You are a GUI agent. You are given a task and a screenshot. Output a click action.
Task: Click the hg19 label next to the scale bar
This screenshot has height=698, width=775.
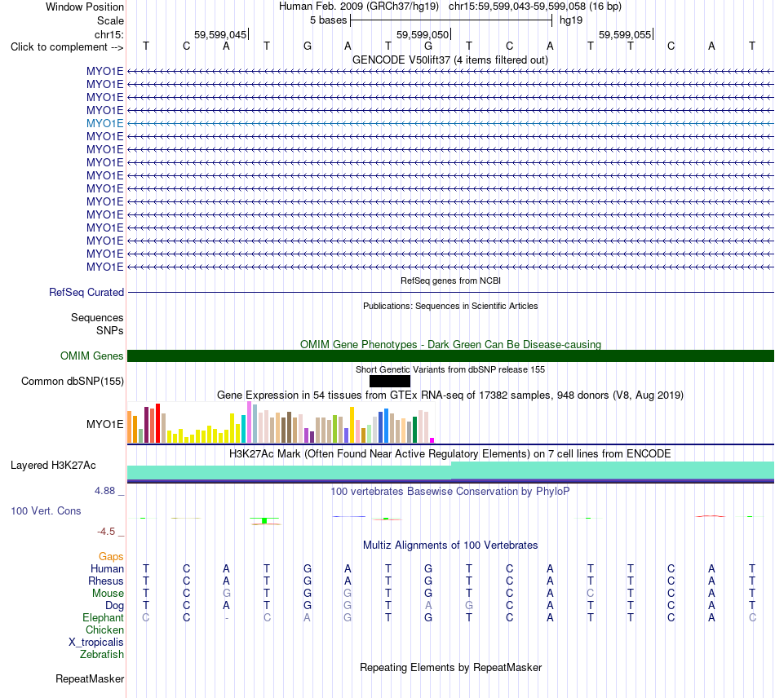click(571, 20)
